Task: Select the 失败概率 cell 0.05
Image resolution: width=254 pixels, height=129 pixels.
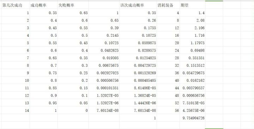Action: (x=73, y=103)
